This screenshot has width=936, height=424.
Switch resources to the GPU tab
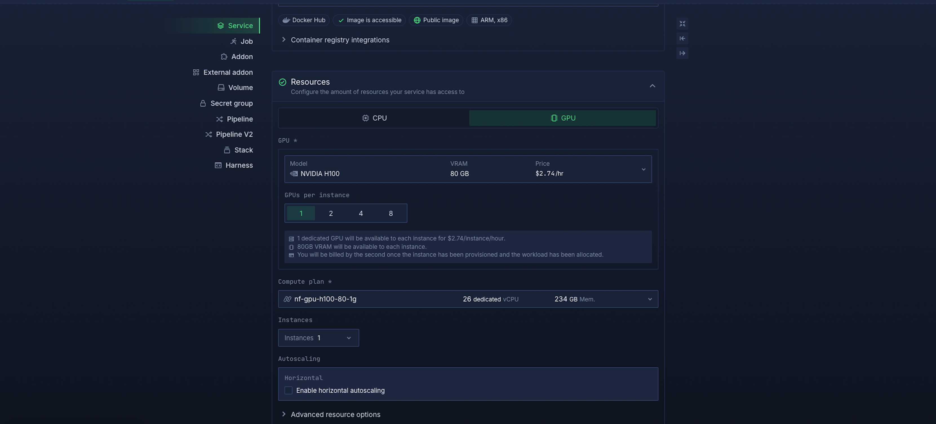point(562,118)
